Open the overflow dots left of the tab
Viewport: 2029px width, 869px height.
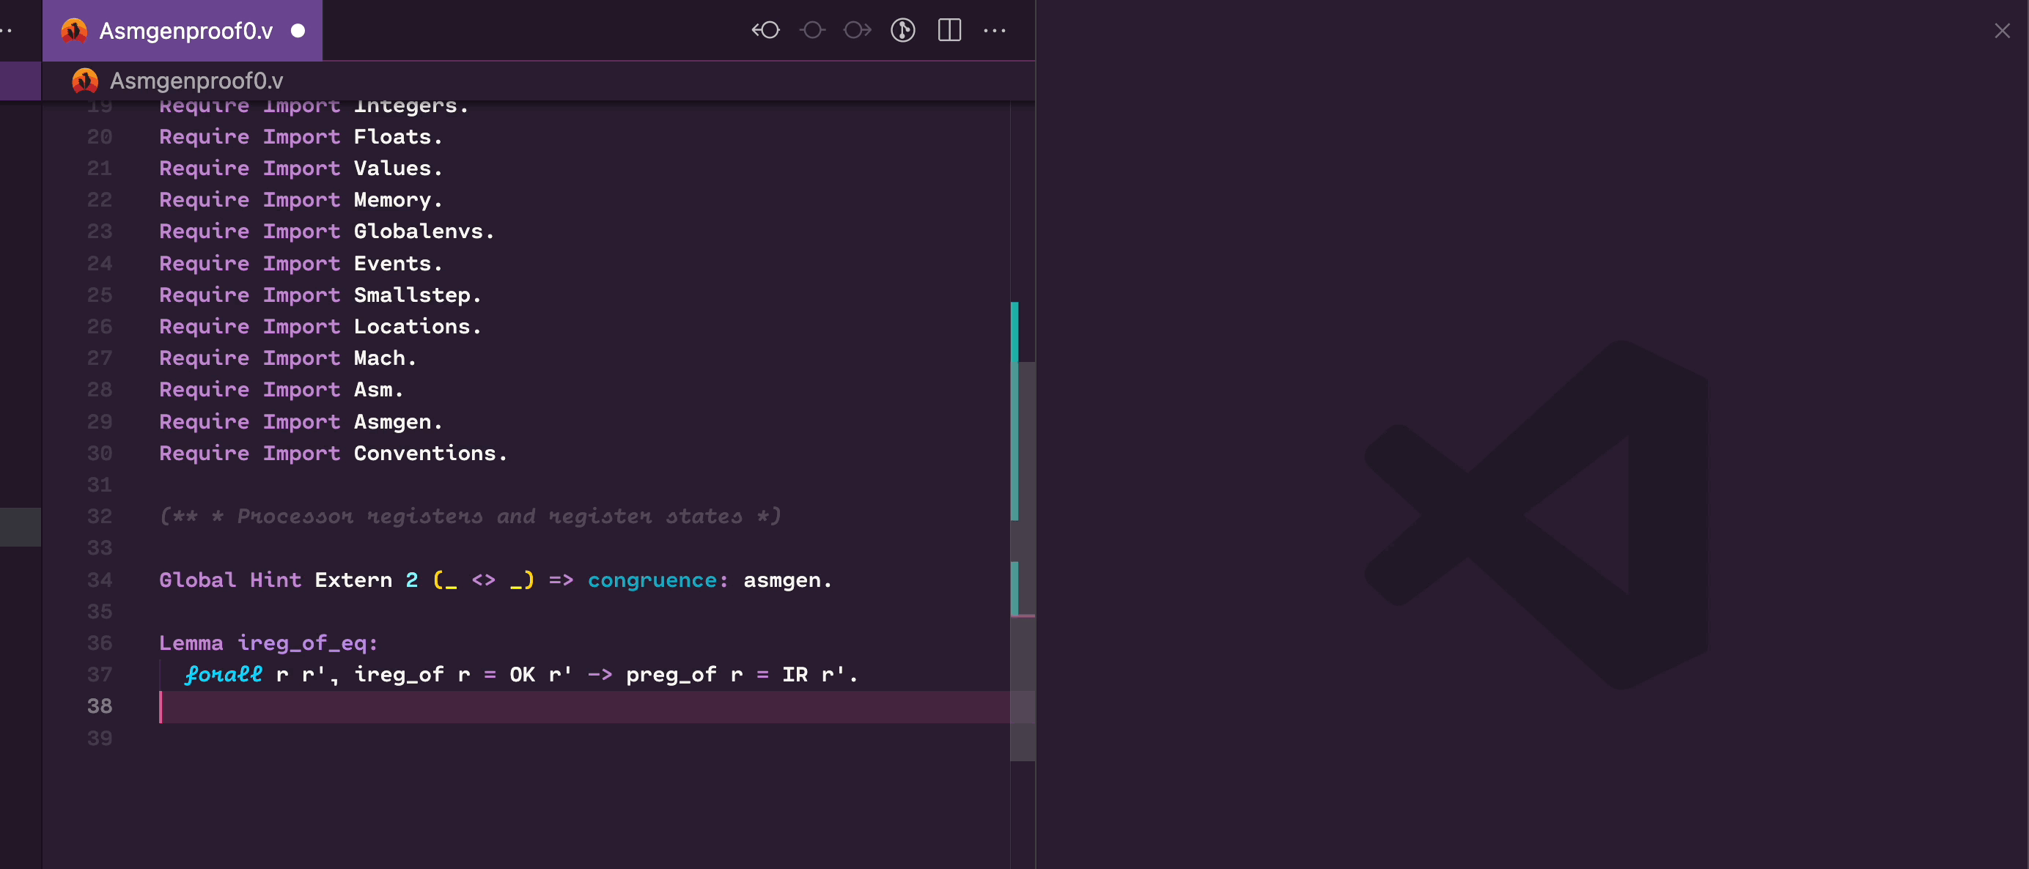click(7, 31)
